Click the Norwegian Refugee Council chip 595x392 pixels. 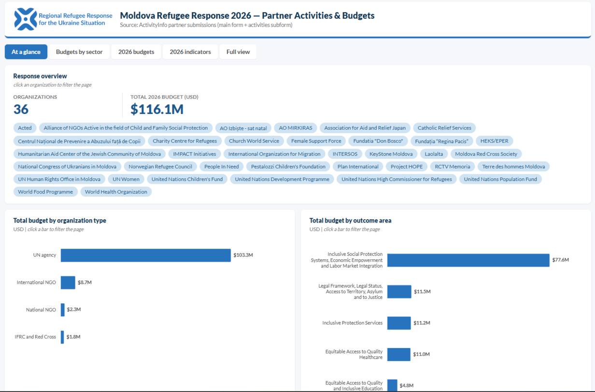tap(160, 167)
